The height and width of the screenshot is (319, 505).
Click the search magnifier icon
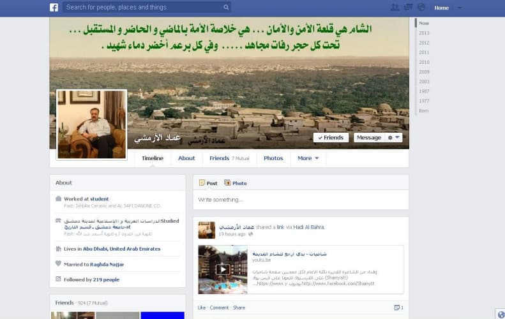click(x=226, y=8)
